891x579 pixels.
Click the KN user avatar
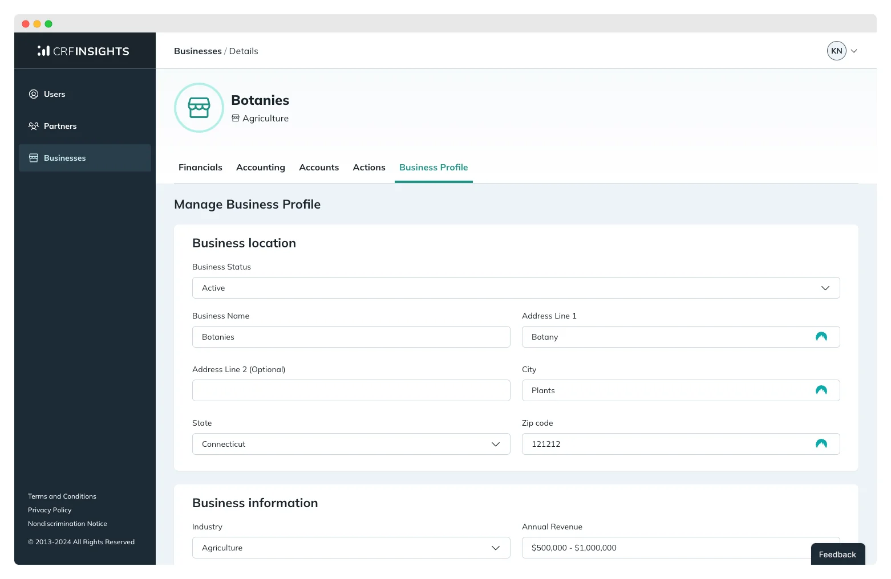pos(837,51)
